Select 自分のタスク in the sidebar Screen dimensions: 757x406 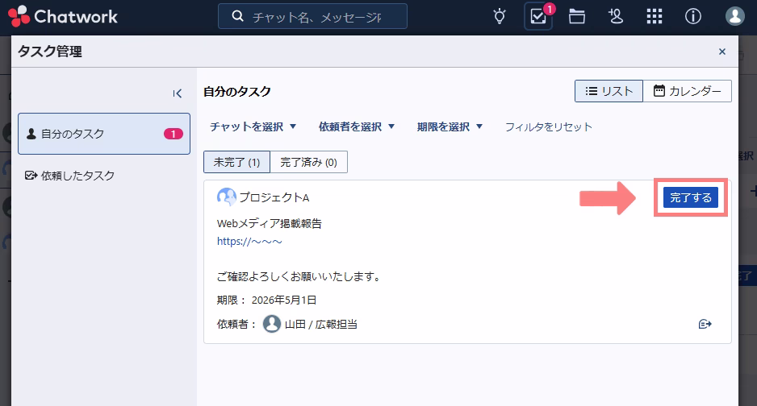click(104, 134)
